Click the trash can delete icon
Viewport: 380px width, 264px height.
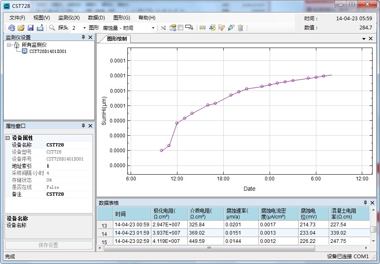[x=240, y=28]
